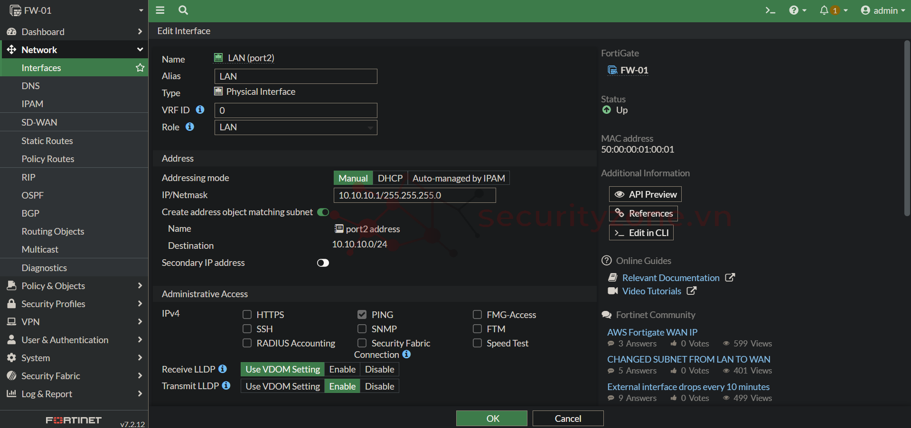Viewport: 911px width, 428px height.
Task: Open the notifications bell icon
Action: click(x=824, y=10)
